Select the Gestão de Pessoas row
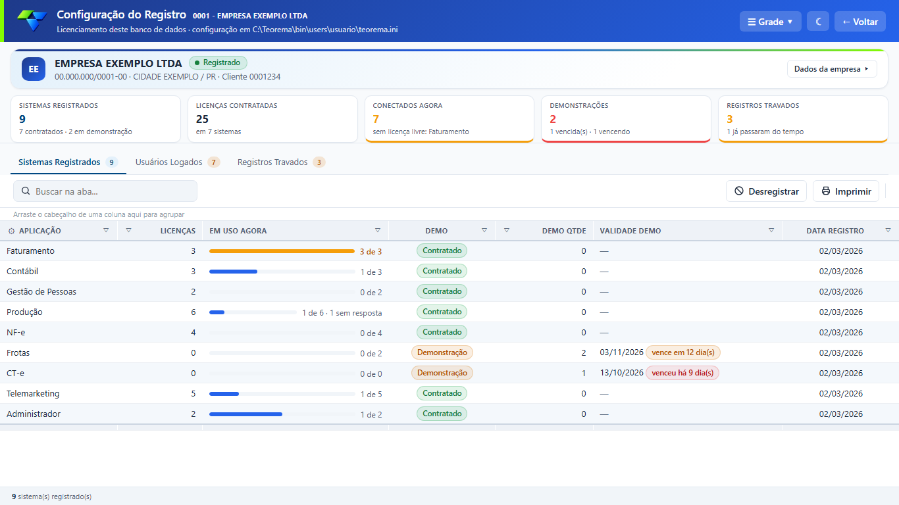Viewport: 899px width, 505px height. pyautogui.click(x=449, y=292)
